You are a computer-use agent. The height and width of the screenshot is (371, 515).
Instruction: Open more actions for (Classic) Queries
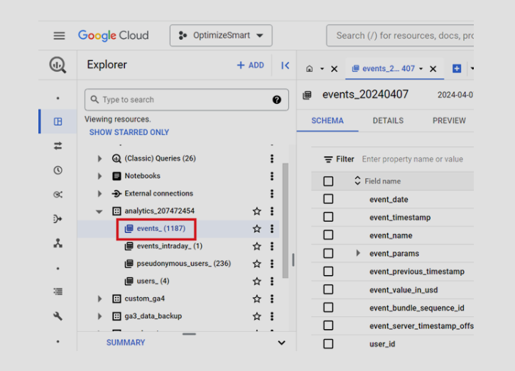(272, 158)
